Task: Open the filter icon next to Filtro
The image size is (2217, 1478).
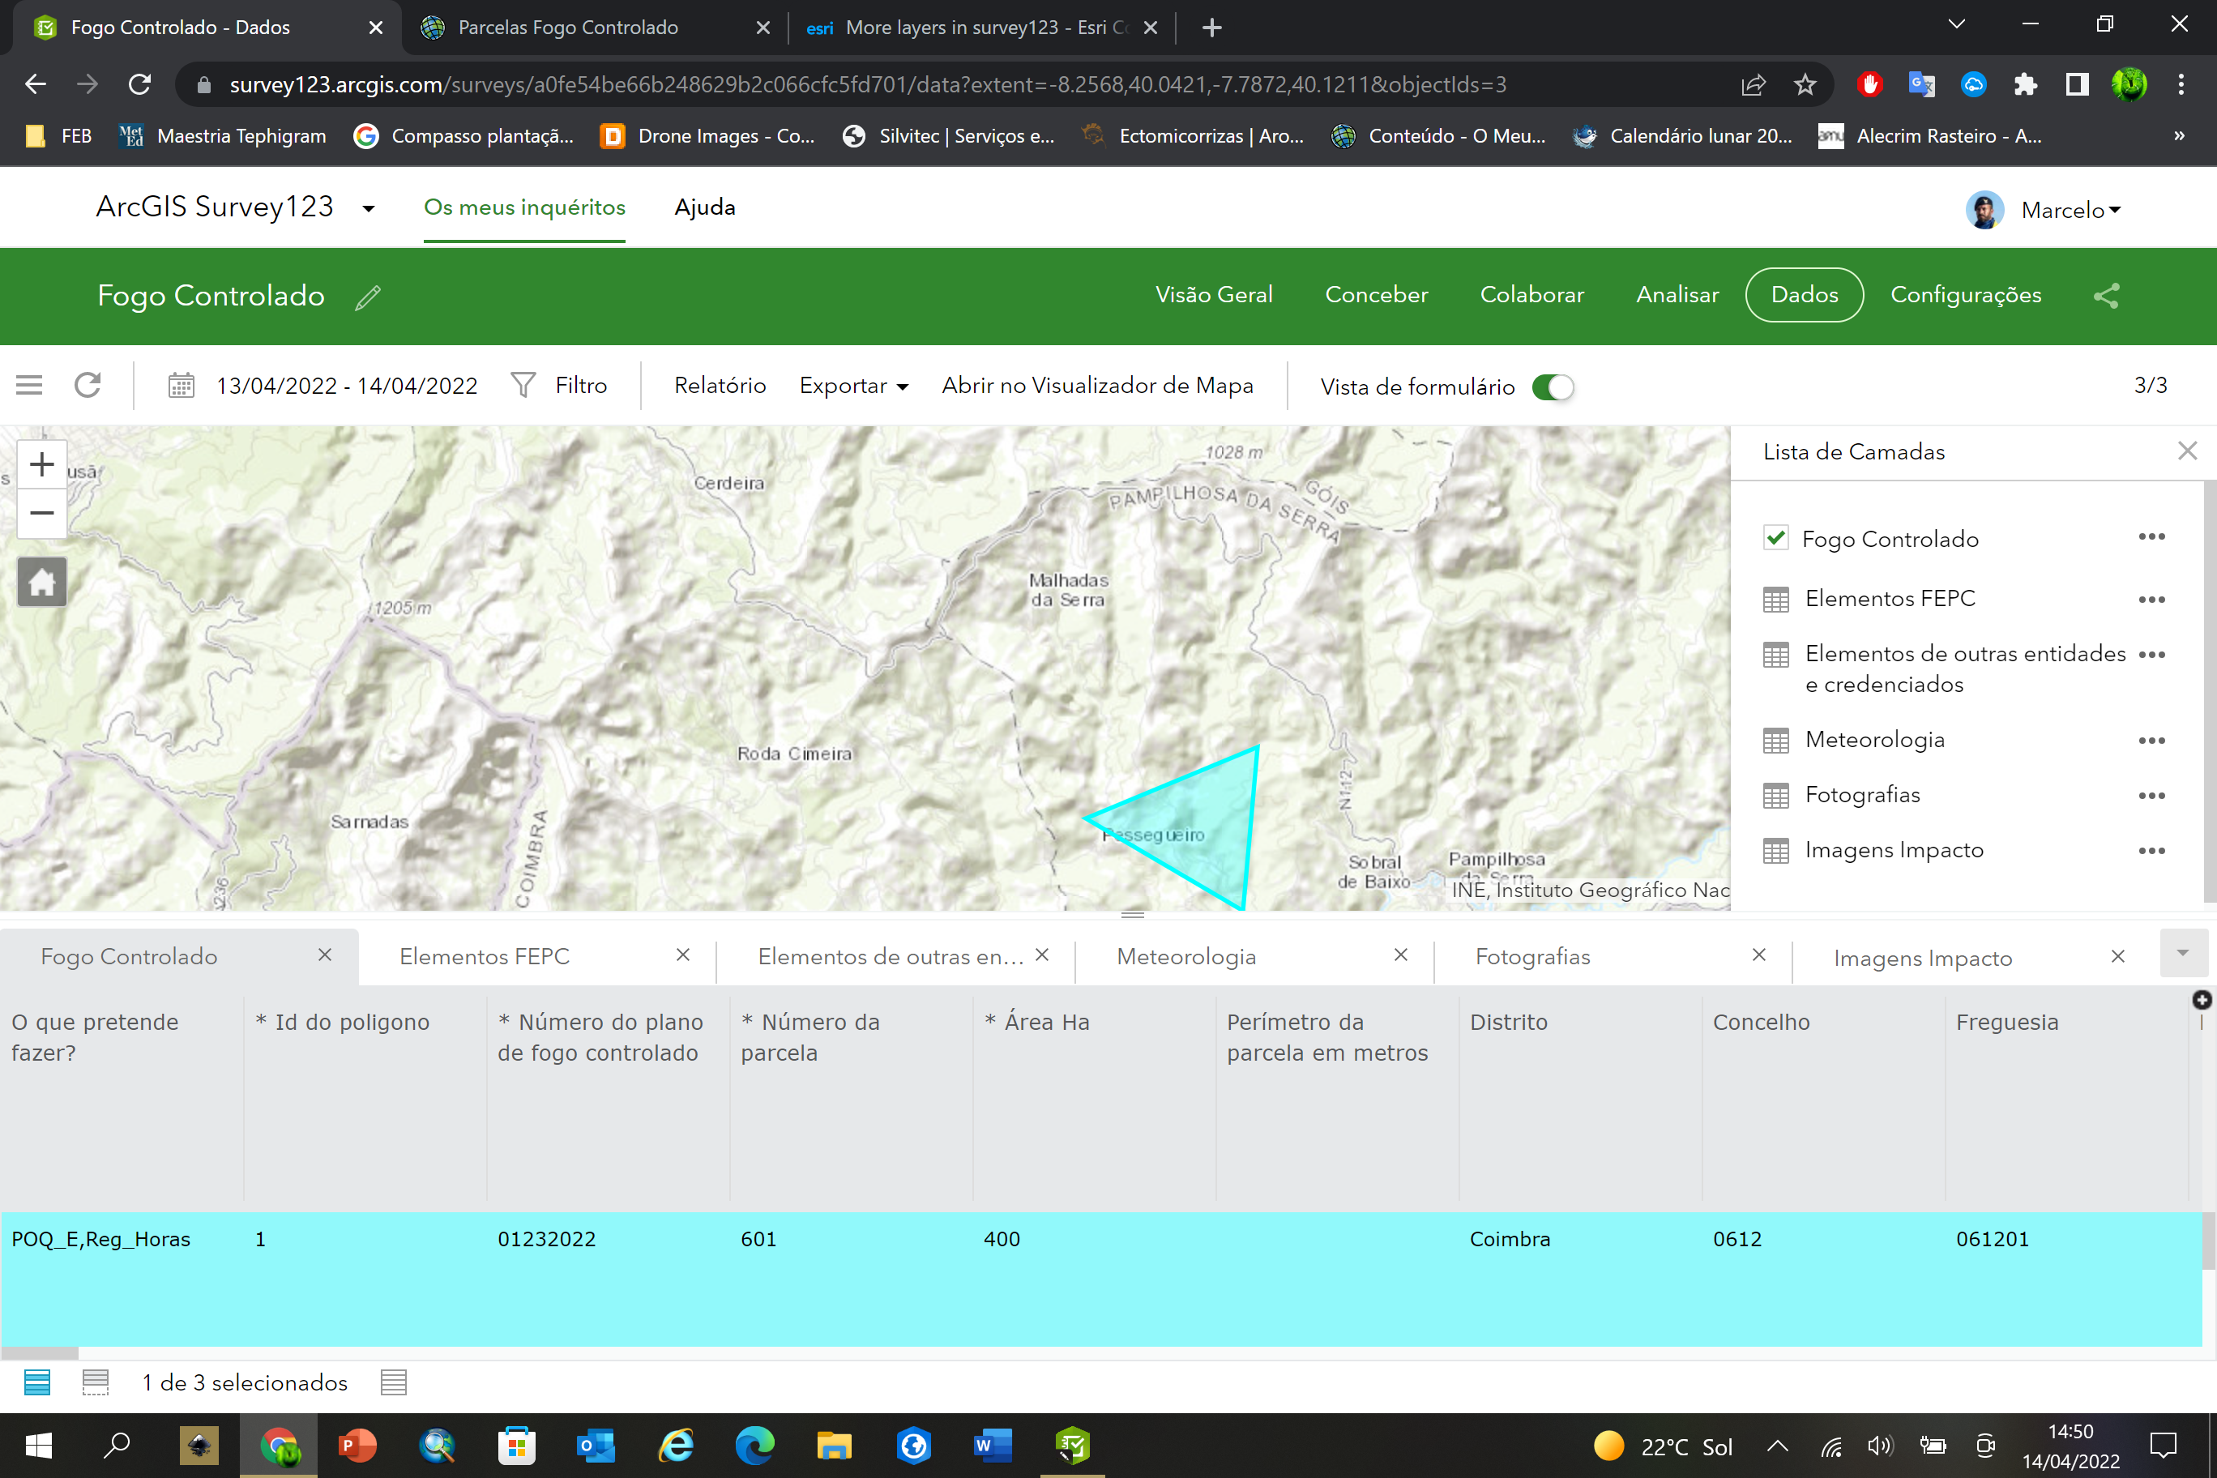Action: coord(522,385)
